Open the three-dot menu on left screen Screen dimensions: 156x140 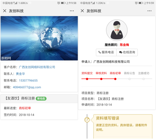(72, 11)
